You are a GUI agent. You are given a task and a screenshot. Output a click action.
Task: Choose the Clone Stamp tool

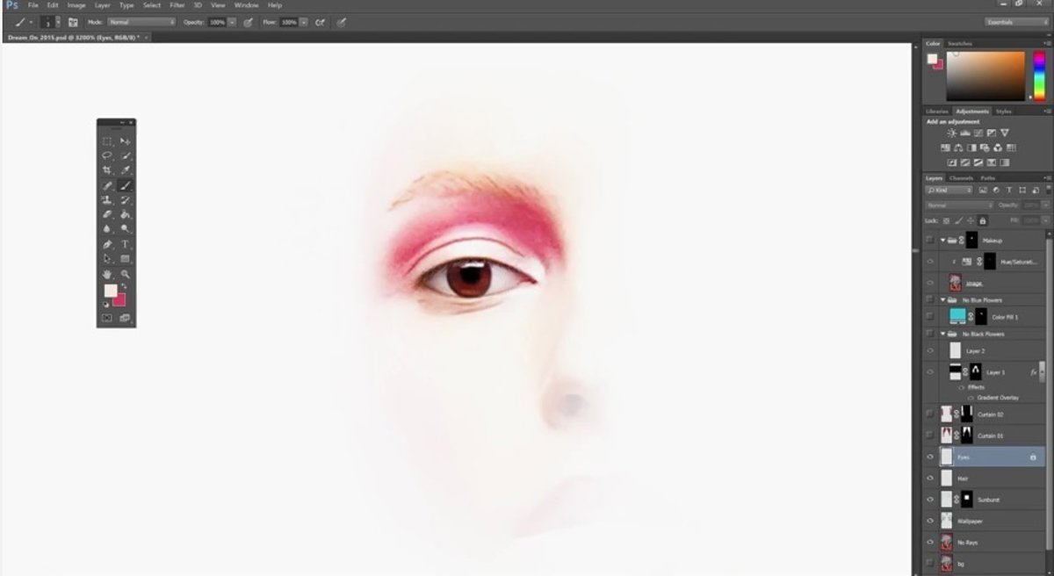tap(107, 200)
